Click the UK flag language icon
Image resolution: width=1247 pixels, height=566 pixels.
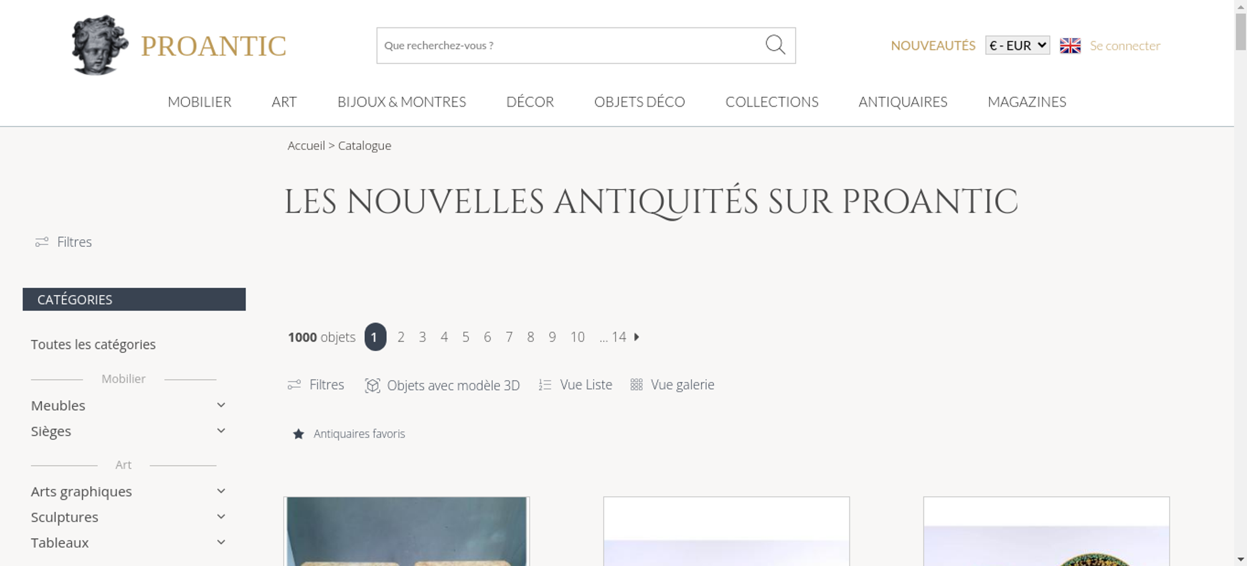click(1070, 46)
